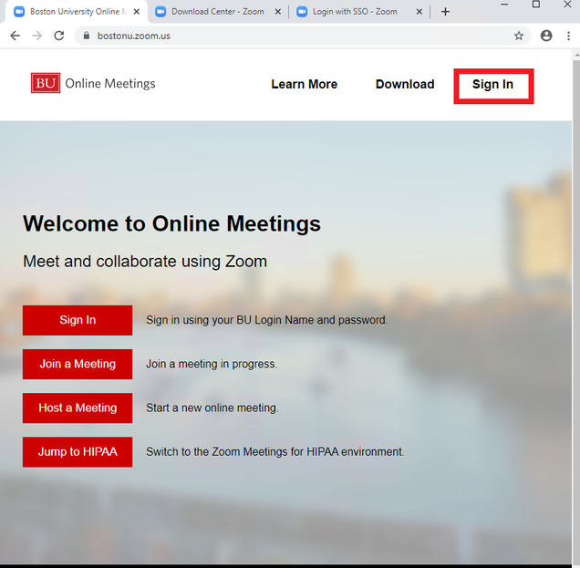This screenshot has width=580, height=568.
Task: Bookmark this page with the star icon
Action: pyautogui.click(x=519, y=36)
